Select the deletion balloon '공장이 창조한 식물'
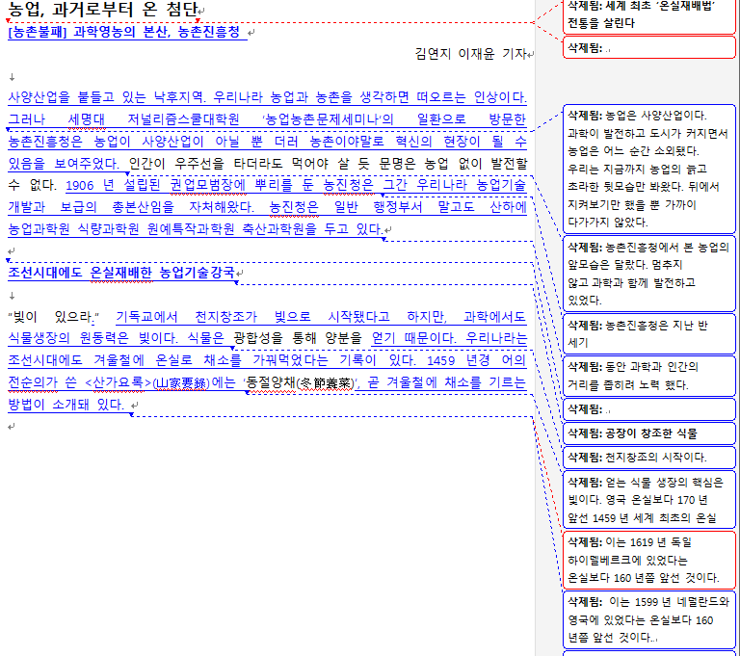740x656 pixels. [648, 433]
